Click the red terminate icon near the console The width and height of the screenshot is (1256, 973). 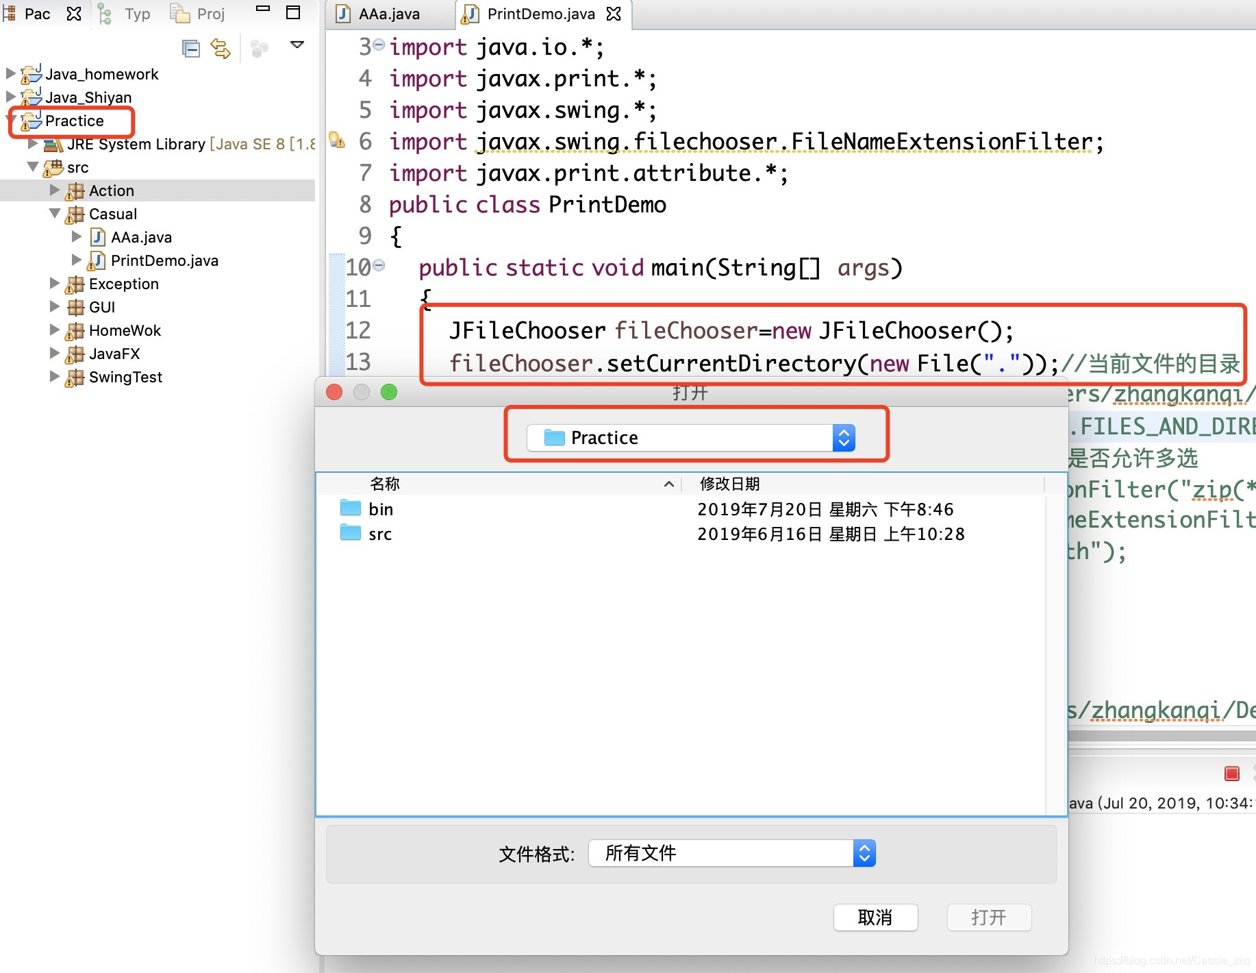[x=1231, y=773]
